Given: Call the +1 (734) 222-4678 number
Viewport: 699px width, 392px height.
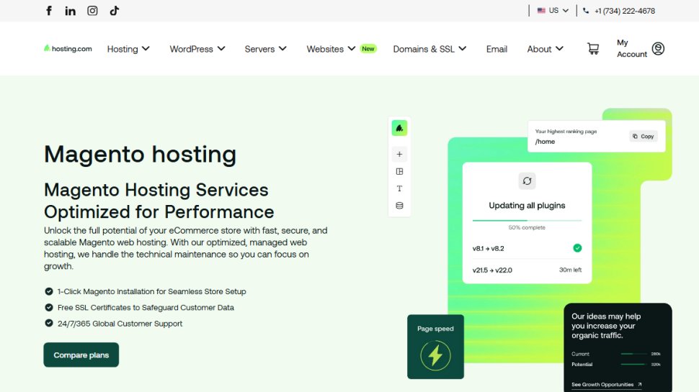Looking at the screenshot, I should (625, 11).
